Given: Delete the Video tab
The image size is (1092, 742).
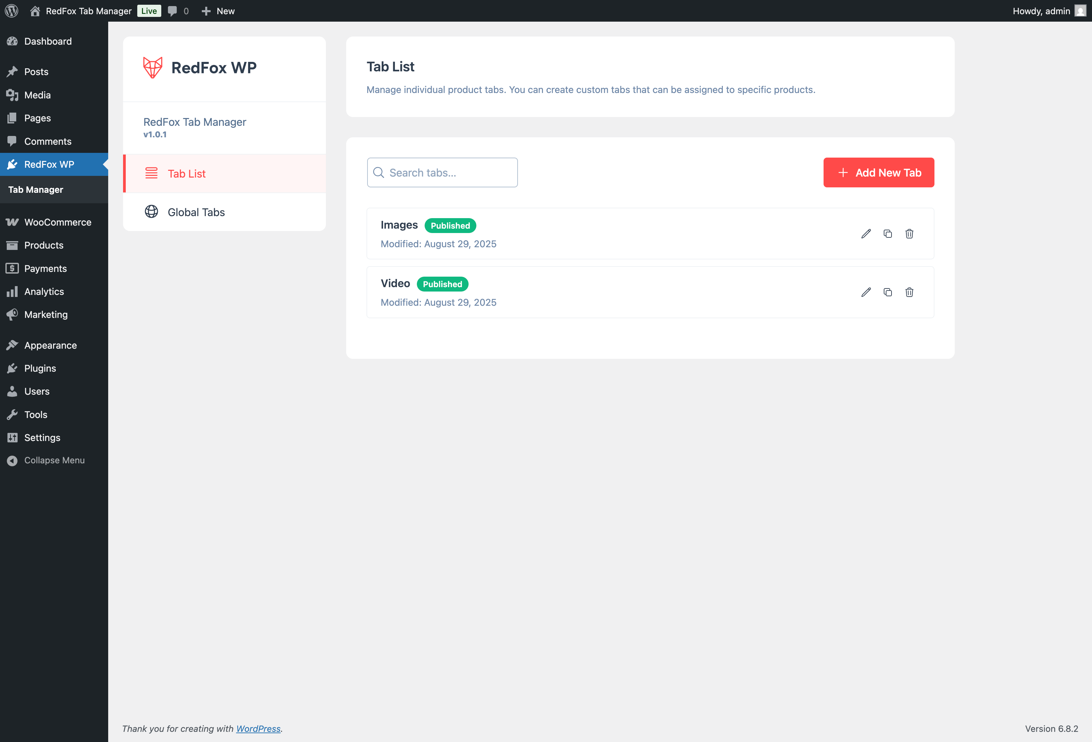Looking at the screenshot, I should pos(909,292).
